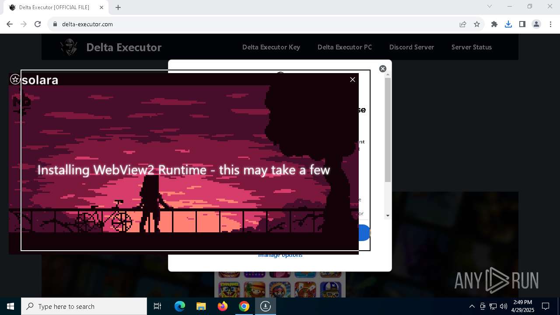The width and height of the screenshot is (560, 315).
Task: Open Chrome profile avatar
Action: [536, 24]
